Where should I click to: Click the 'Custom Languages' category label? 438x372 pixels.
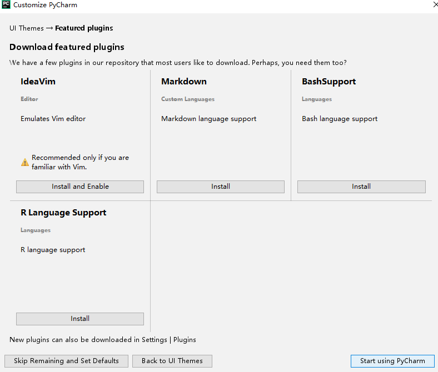pos(188,99)
